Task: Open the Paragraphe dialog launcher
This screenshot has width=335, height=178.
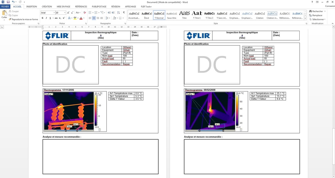Action: tap(125, 24)
